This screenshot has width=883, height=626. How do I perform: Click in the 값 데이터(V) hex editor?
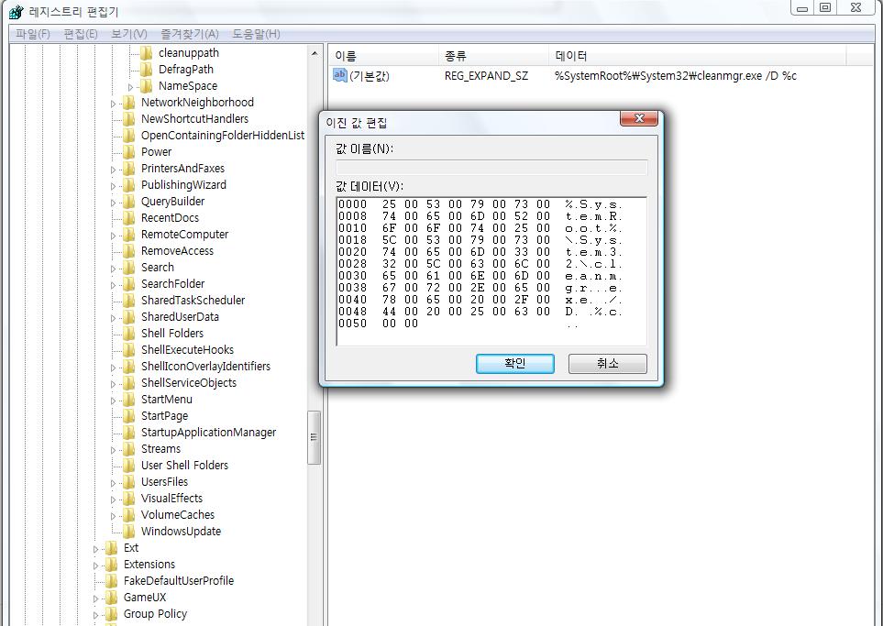click(x=491, y=270)
